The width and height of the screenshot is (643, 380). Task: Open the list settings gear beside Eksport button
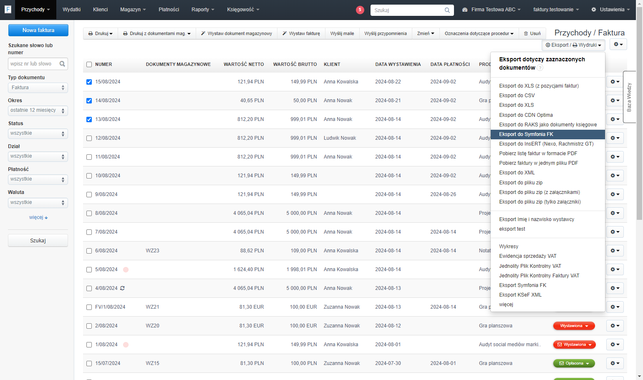pos(618,44)
